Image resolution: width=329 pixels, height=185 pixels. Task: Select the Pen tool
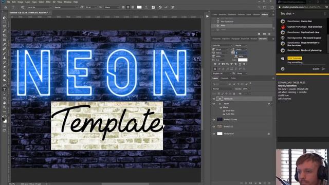coord(4,85)
